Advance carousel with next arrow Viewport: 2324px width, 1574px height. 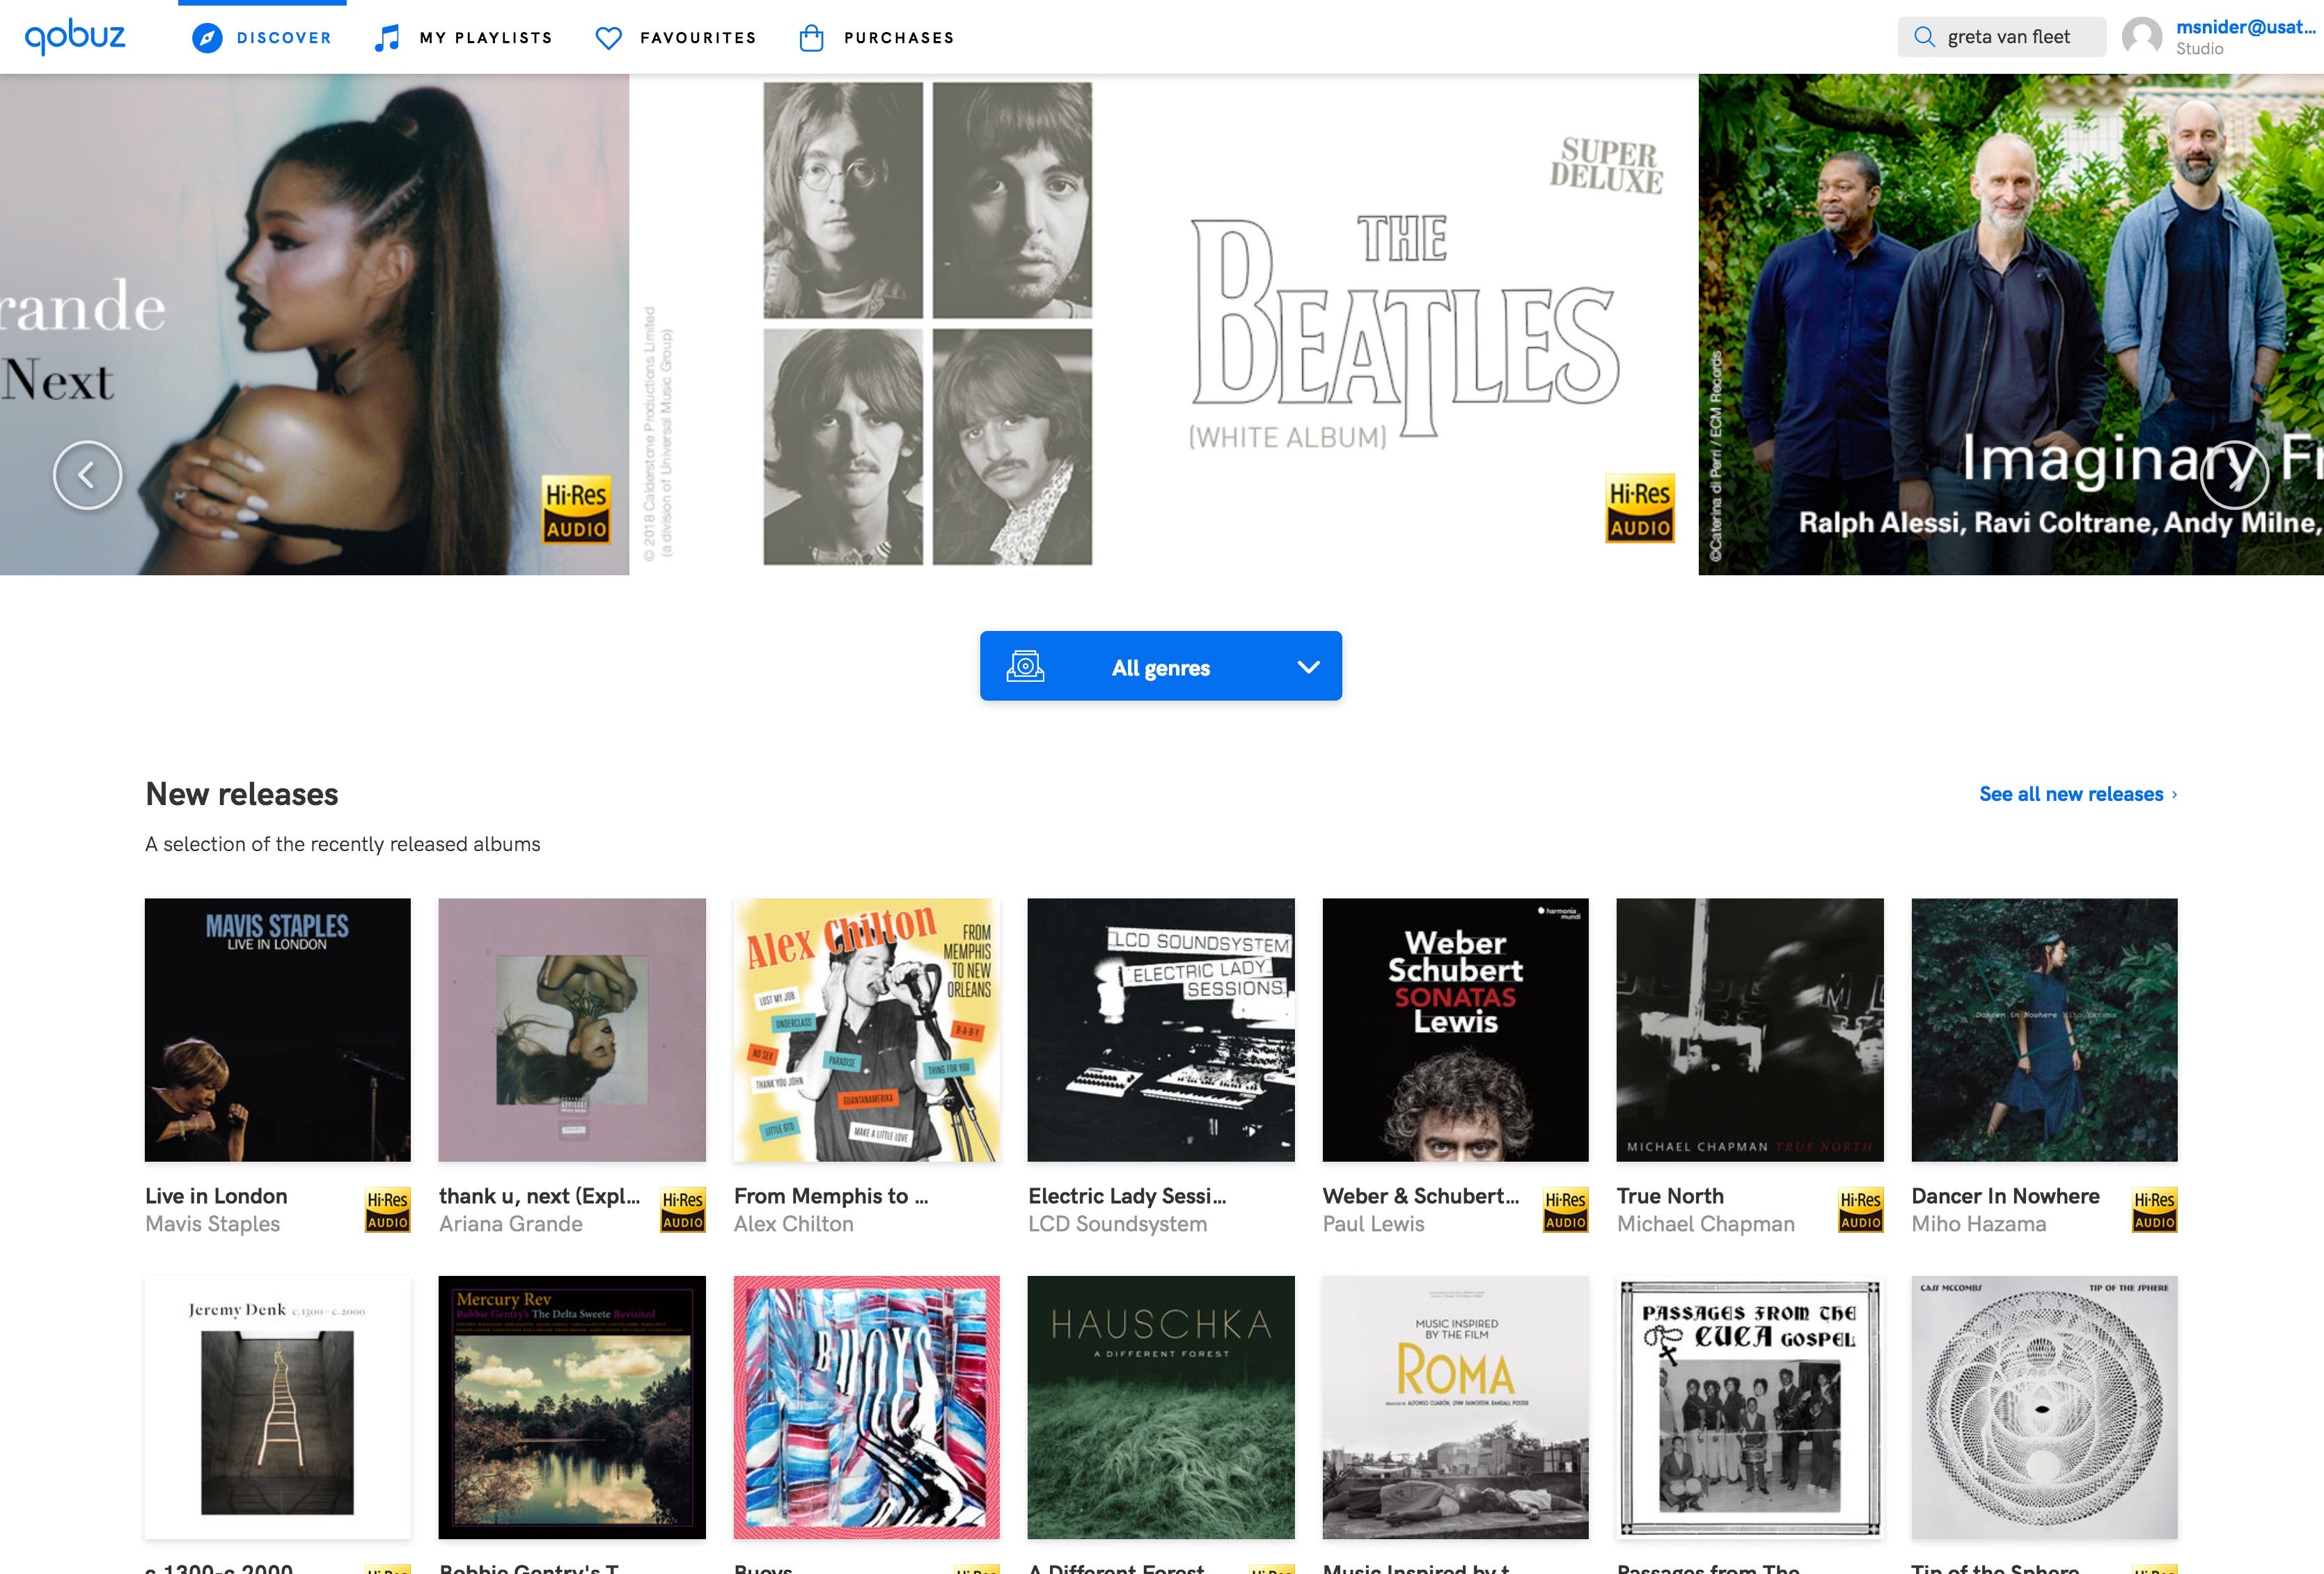tap(2234, 475)
